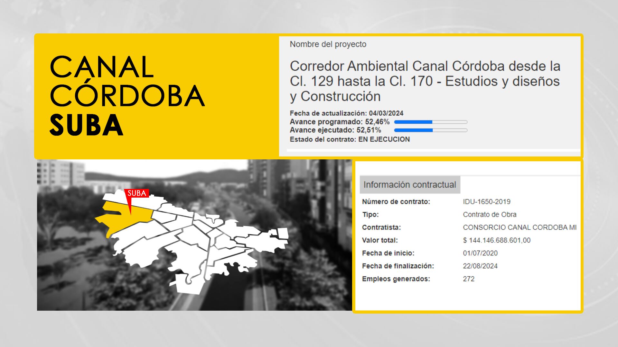Click the bold SUBA heading on yellow panel

pyautogui.click(x=86, y=125)
